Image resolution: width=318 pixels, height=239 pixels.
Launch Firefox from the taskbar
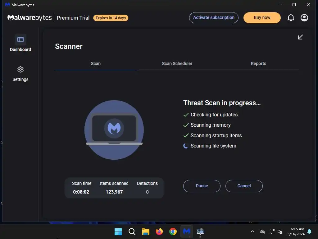(x=159, y=232)
